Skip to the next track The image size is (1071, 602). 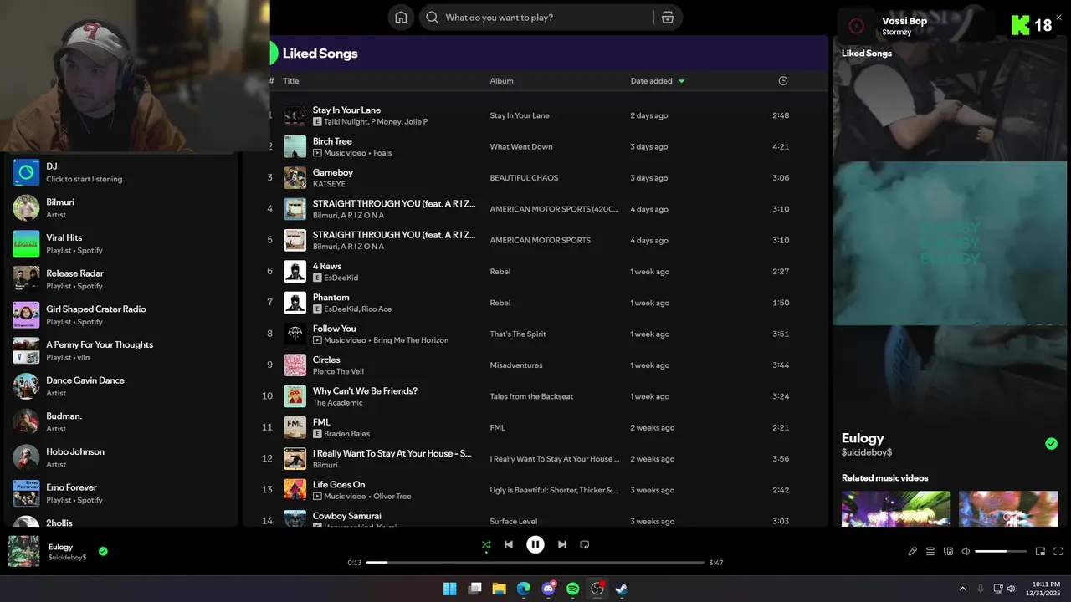tap(562, 545)
